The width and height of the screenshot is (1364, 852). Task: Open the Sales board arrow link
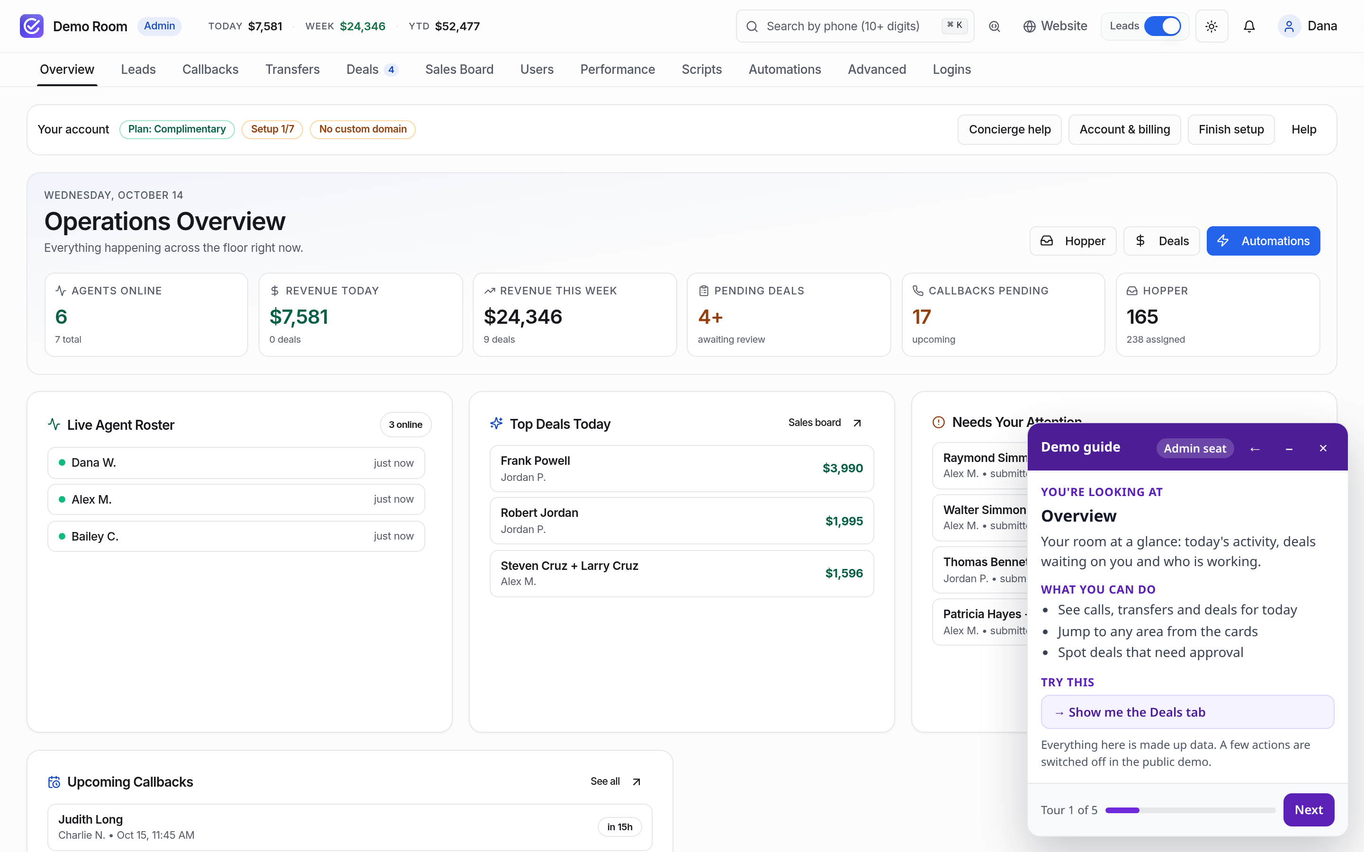coord(825,423)
